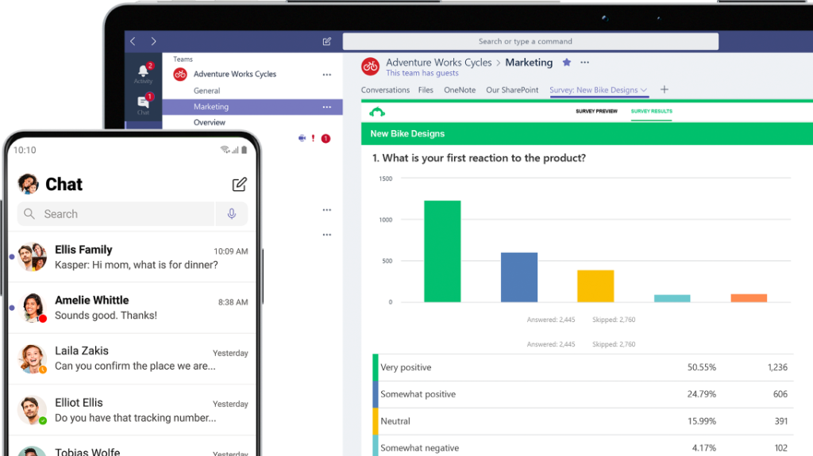Open Chat in the Teams sidebar
The width and height of the screenshot is (813, 456).
pos(143,104)
